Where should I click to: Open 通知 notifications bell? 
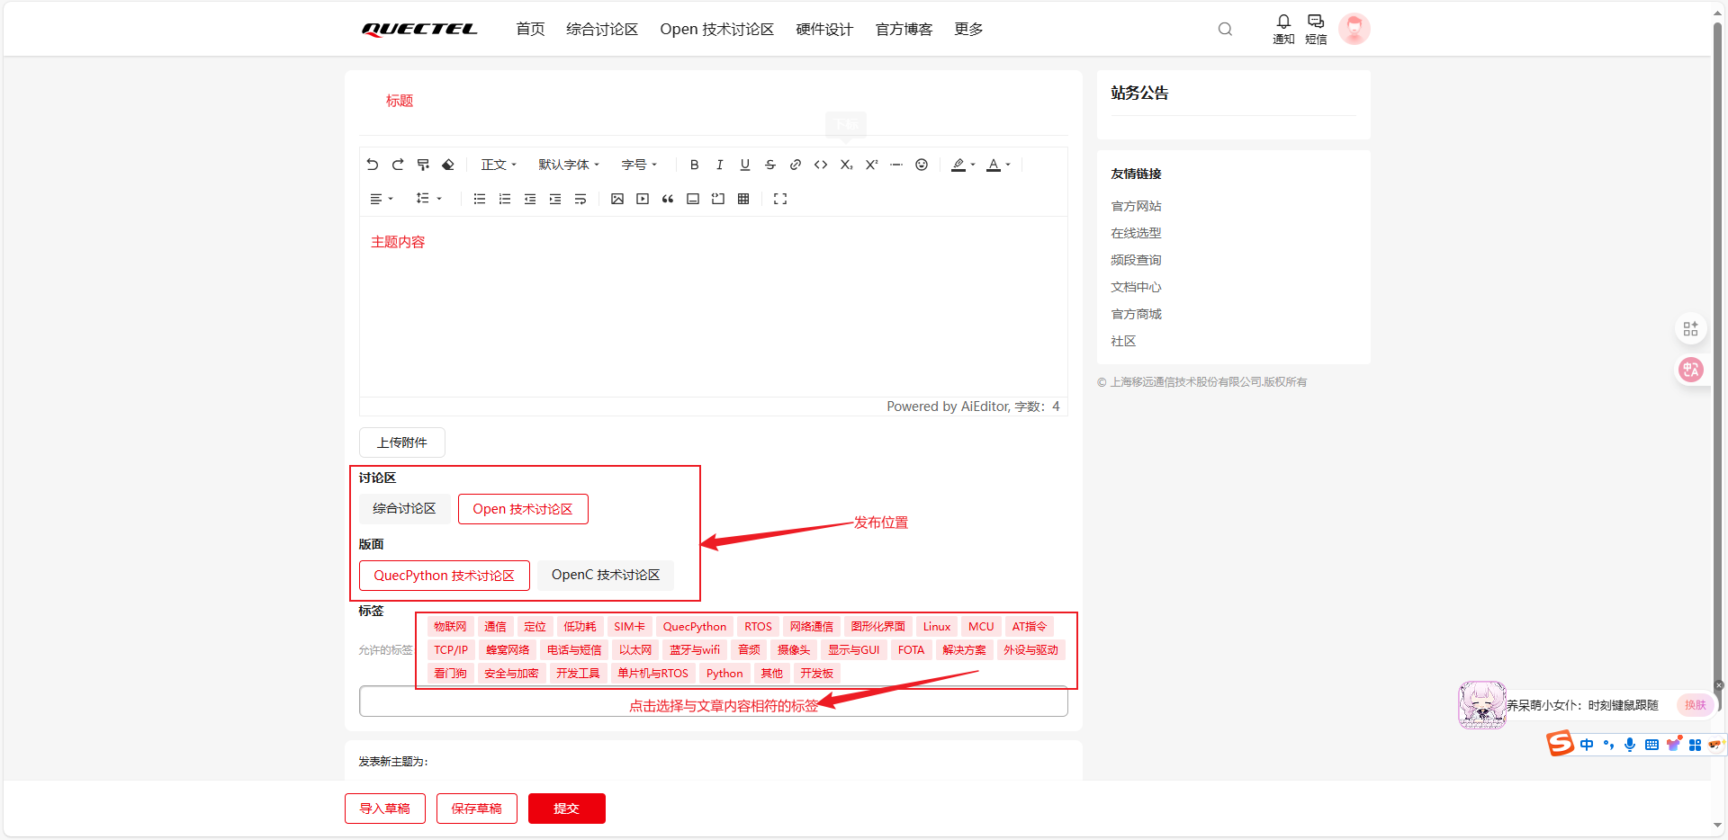(x=1283, y=29)
